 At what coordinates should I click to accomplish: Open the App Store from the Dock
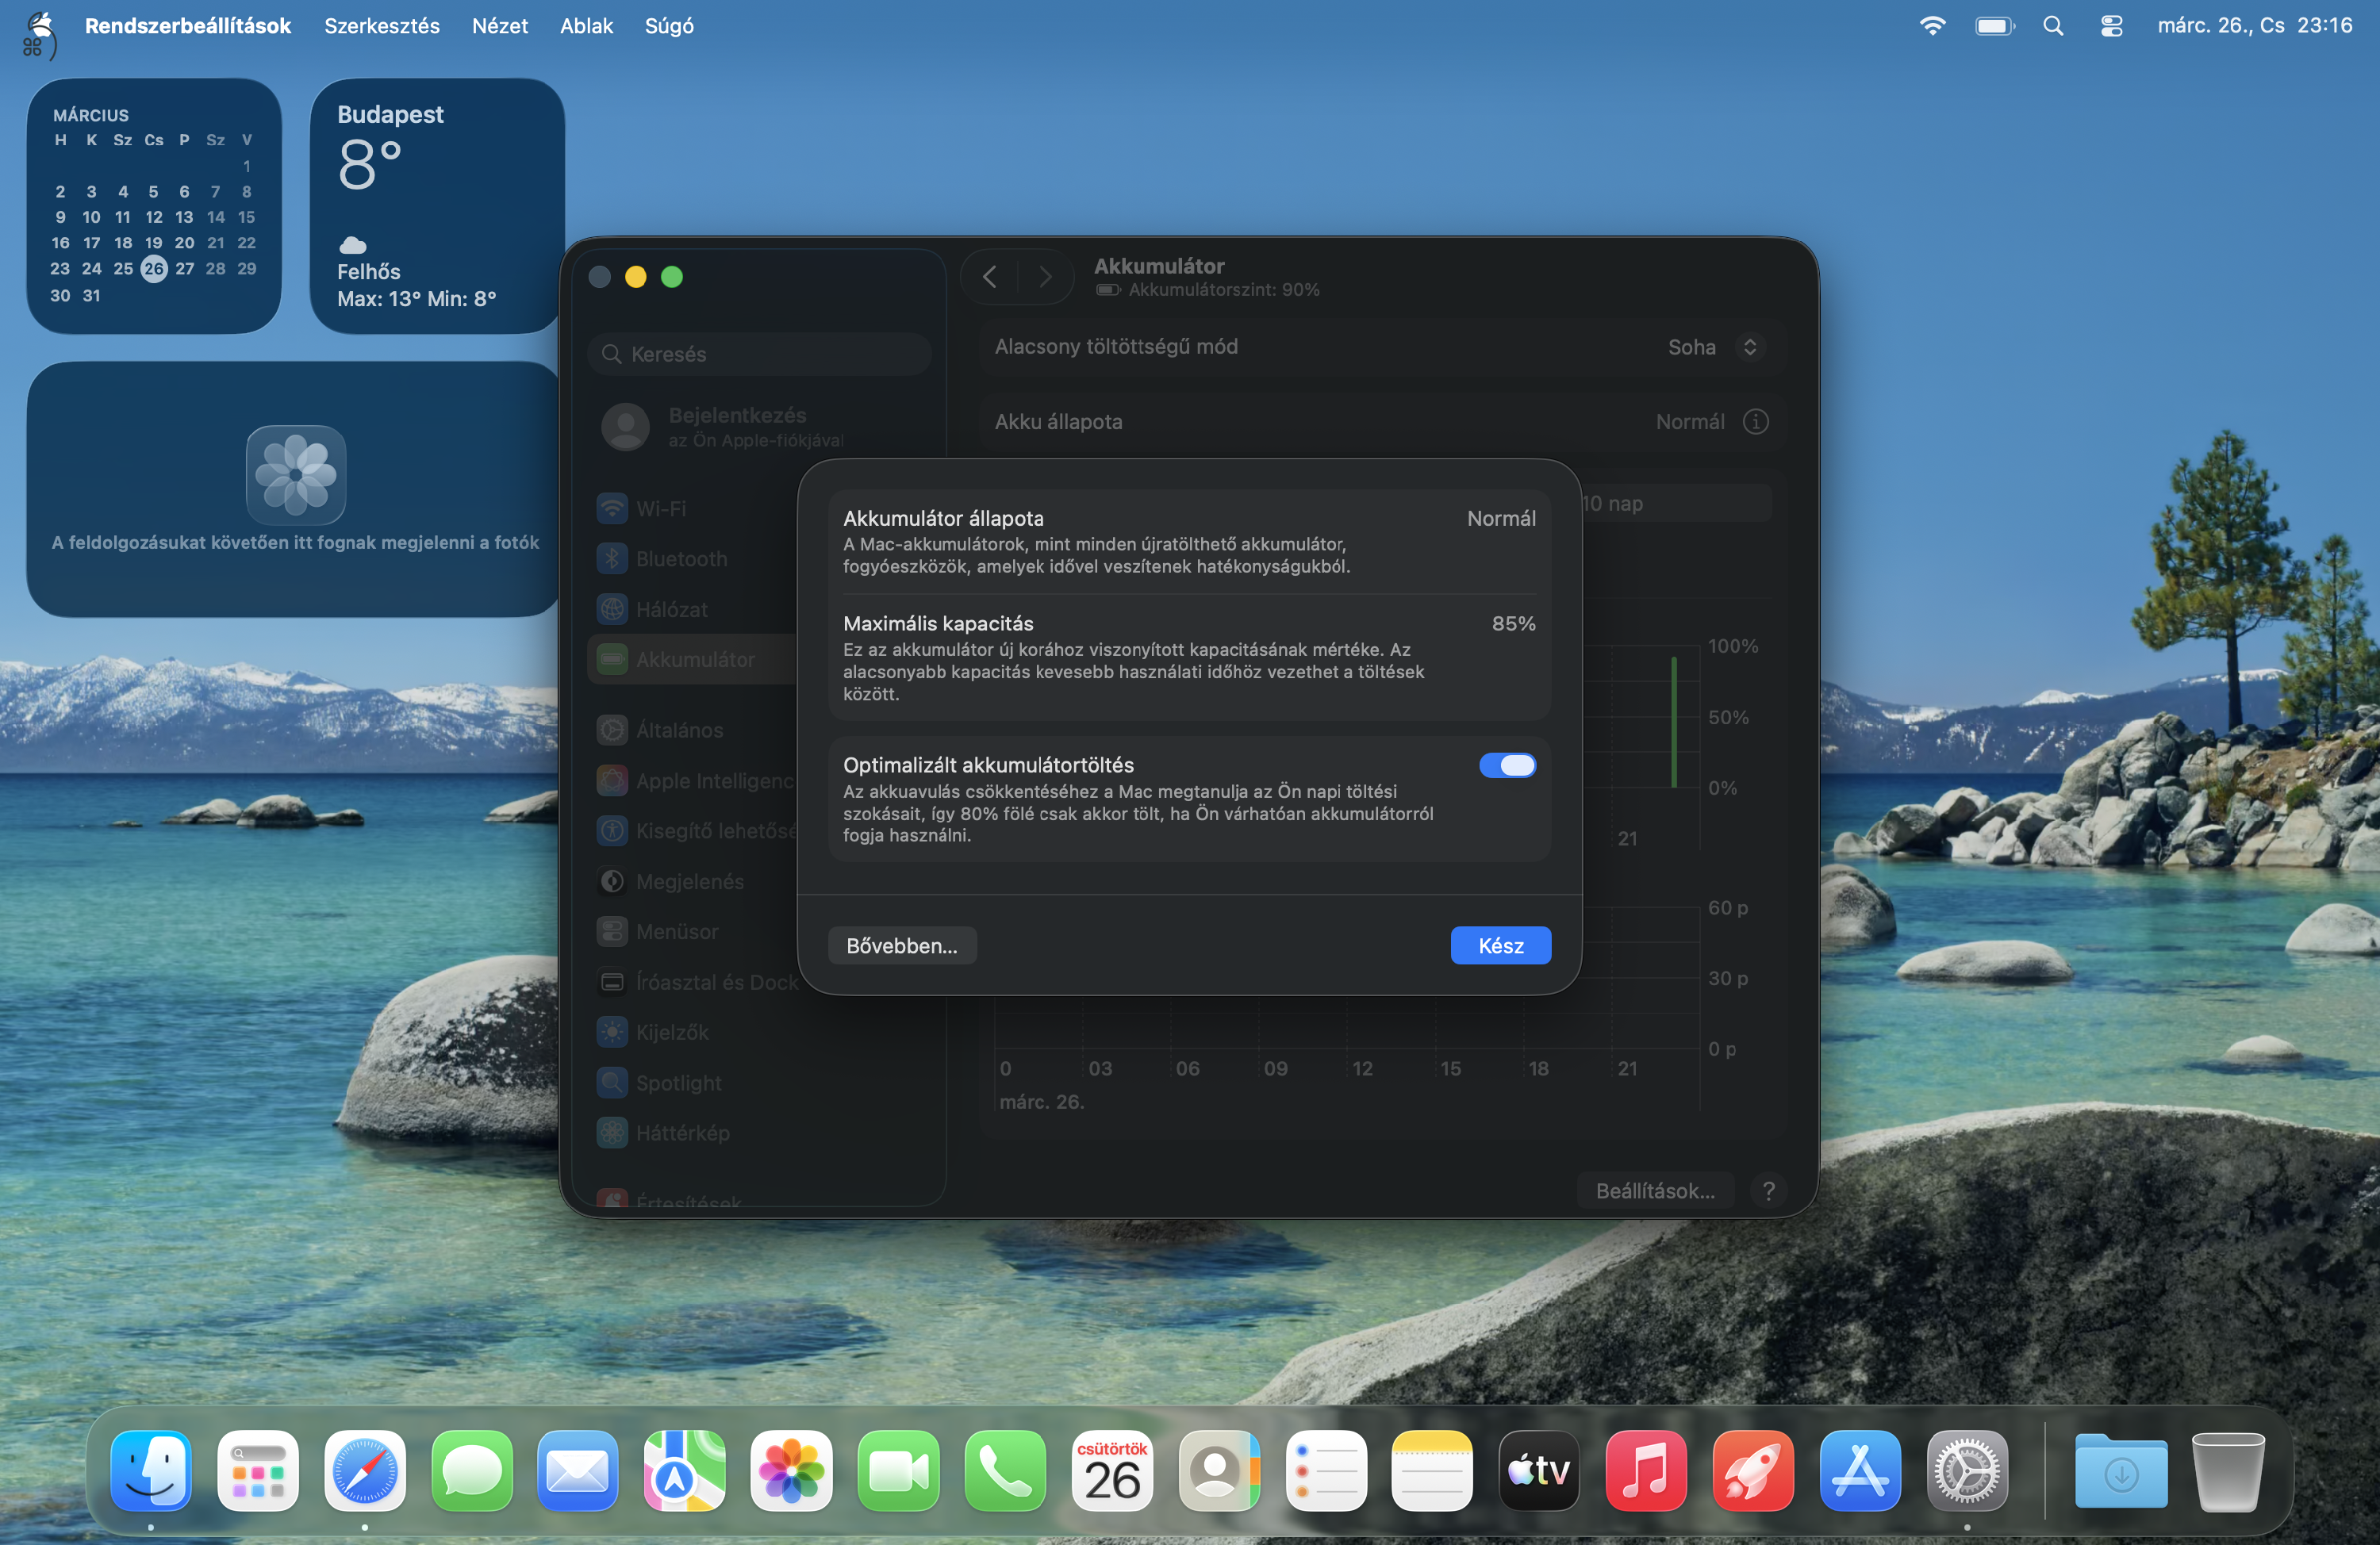(x=1860, y=1471)
